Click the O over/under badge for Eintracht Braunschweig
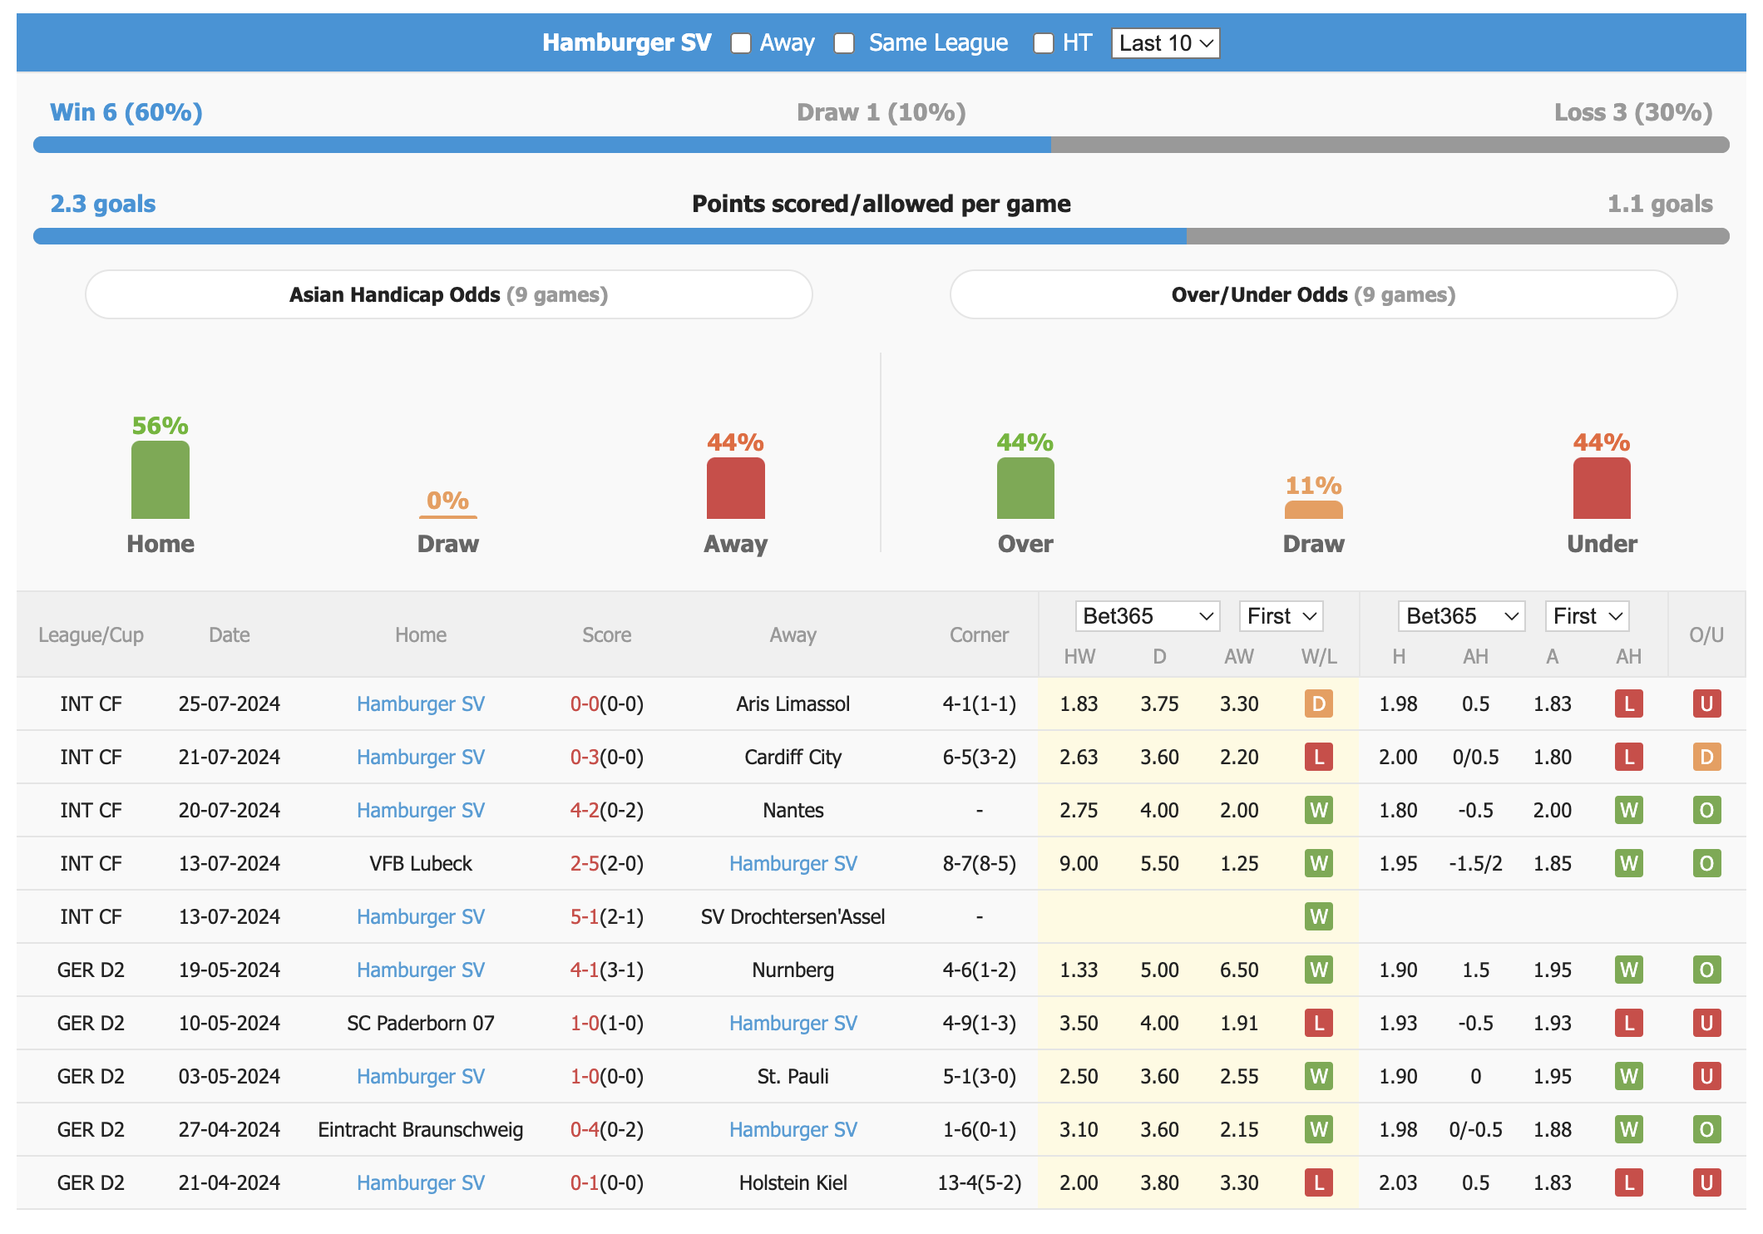The image size is (1763, 1234). coord(1706,1129)
